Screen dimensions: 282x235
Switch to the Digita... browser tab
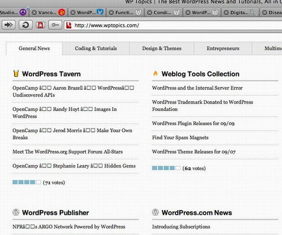pyautogui.click(x=240, y=12)
